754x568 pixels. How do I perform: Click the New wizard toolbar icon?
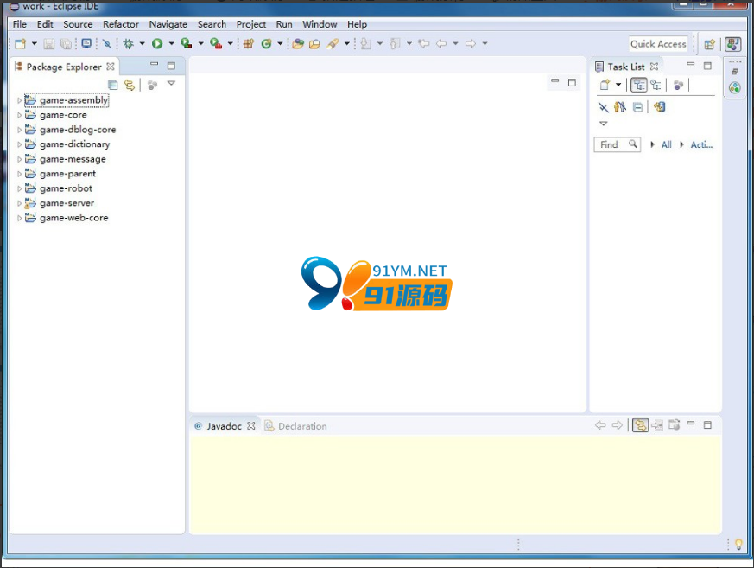[20, 44]
